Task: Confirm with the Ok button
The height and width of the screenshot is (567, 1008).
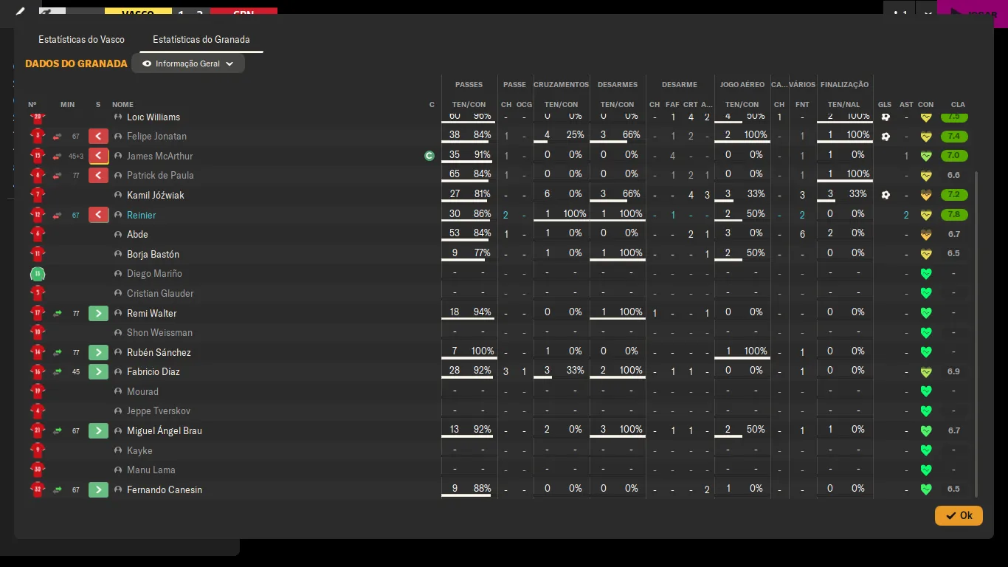Action: pyautogui.click(x=959, y=515)
